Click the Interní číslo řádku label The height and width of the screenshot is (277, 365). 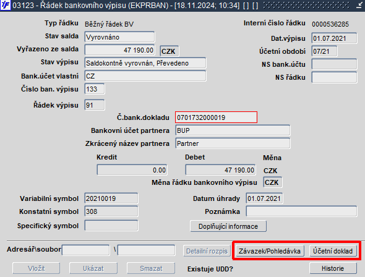(x=274, y=23)
